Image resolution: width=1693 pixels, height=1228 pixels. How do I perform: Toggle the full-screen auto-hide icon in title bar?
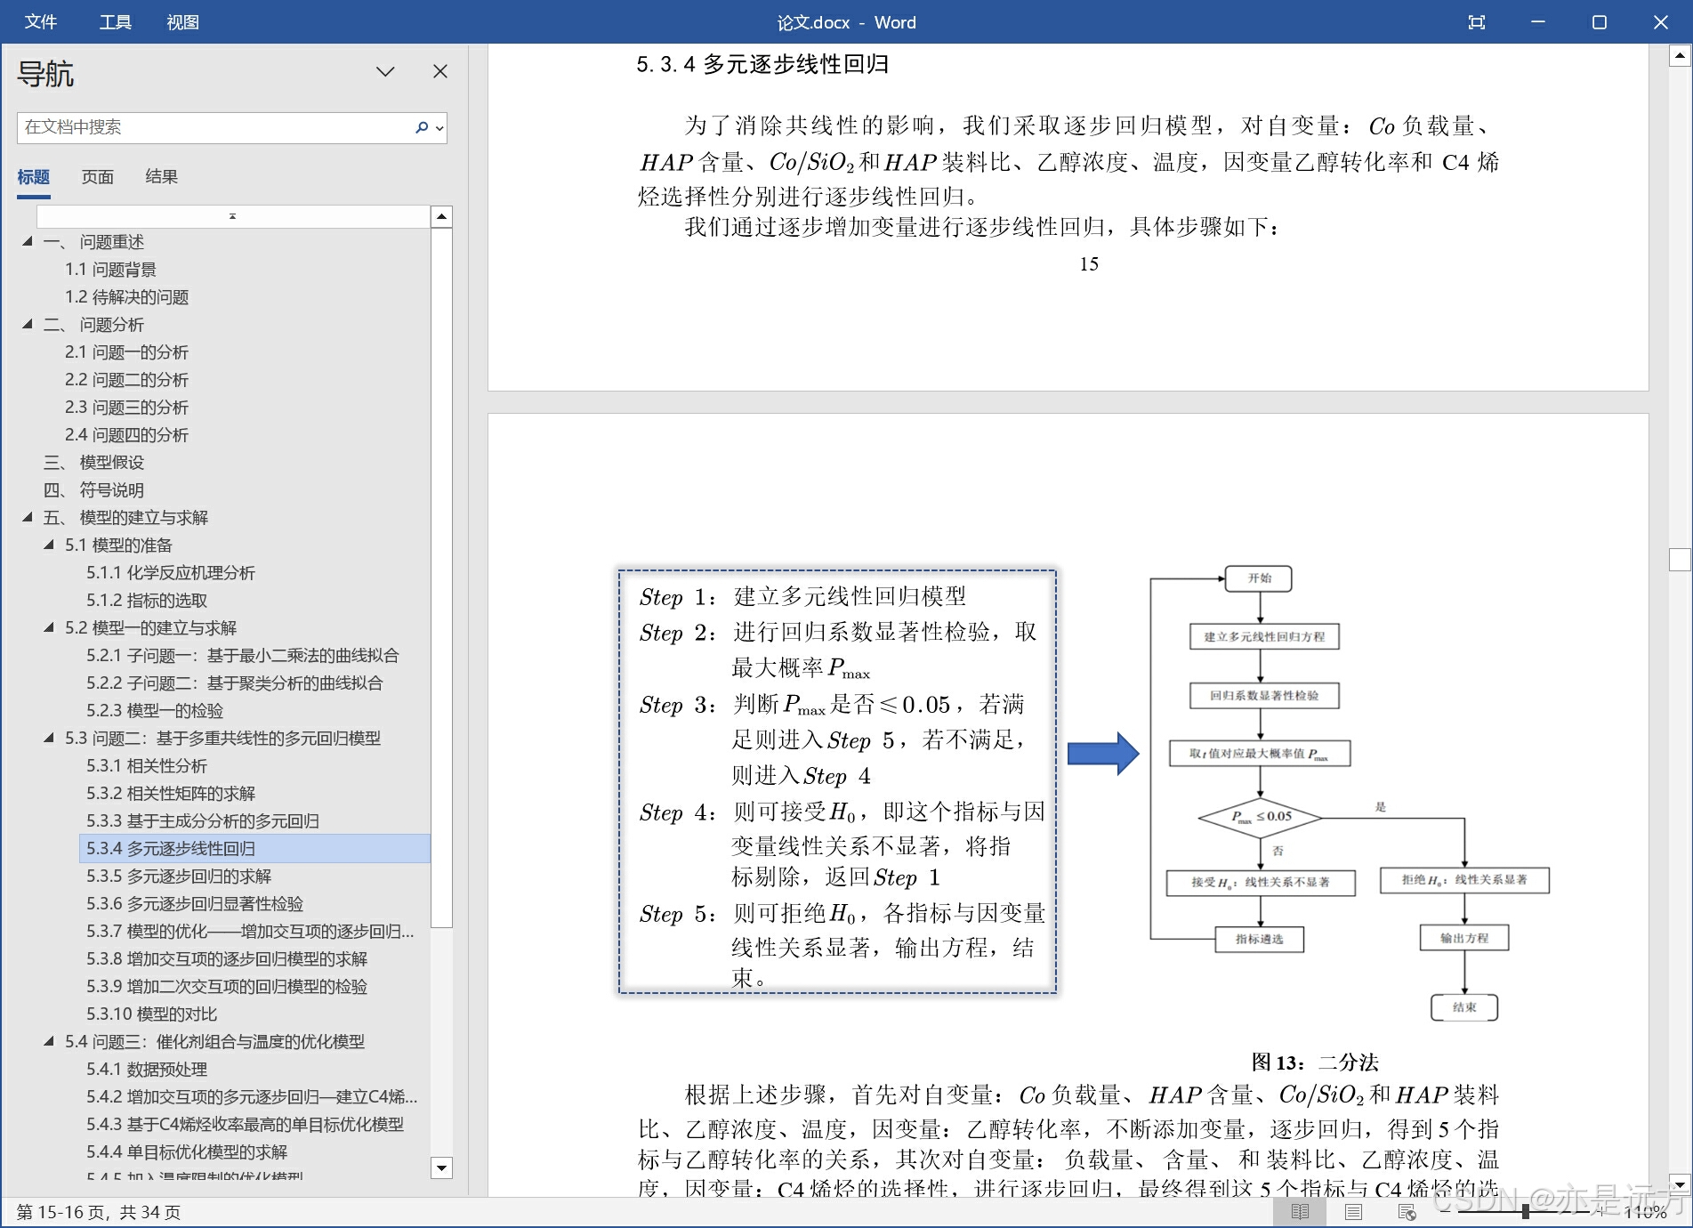pyautogui.click(x=1477, y=22)
